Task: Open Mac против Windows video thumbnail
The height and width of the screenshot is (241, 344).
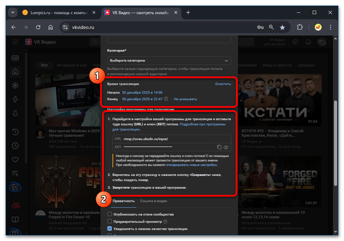Action: [x=68, y=100]
